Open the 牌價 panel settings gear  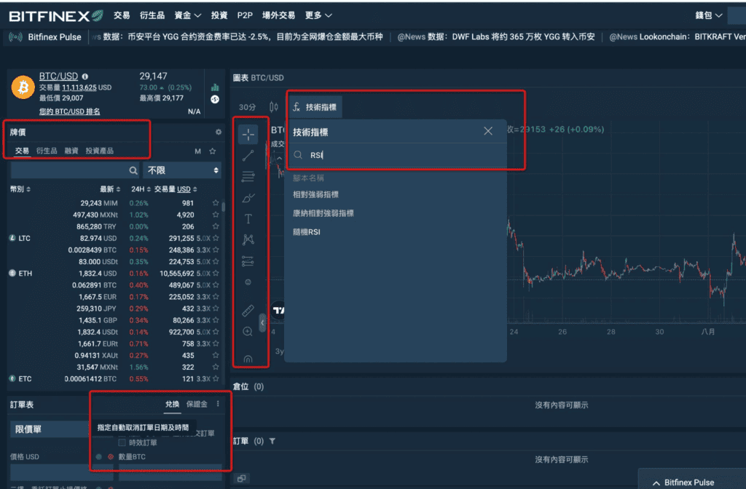(219, 132)
